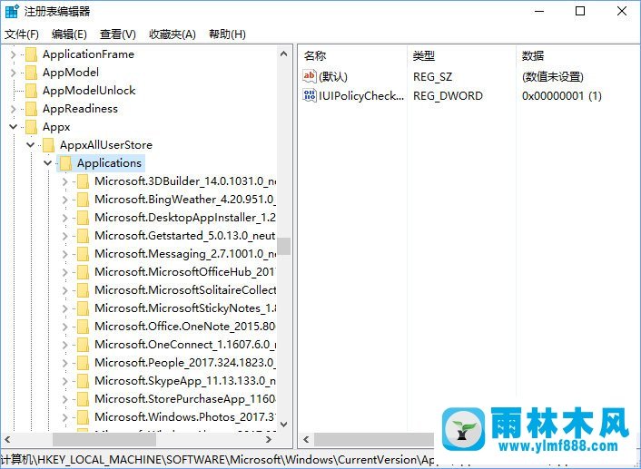
Task: Expand the Microsoft.SkypeApp key
Action: pos(65,381)
